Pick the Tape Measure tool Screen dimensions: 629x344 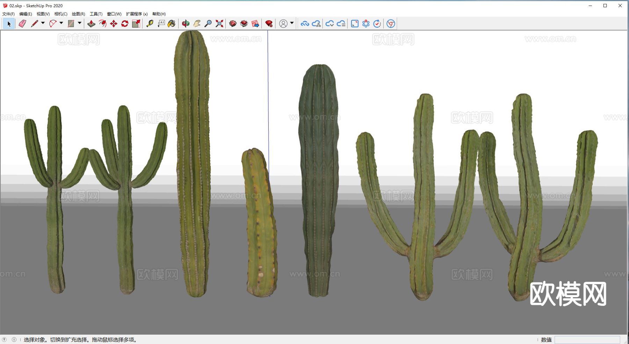coord(150,23)
